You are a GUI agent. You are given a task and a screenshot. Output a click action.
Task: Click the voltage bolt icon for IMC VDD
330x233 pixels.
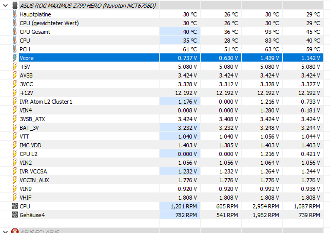[x=15, y=145]
